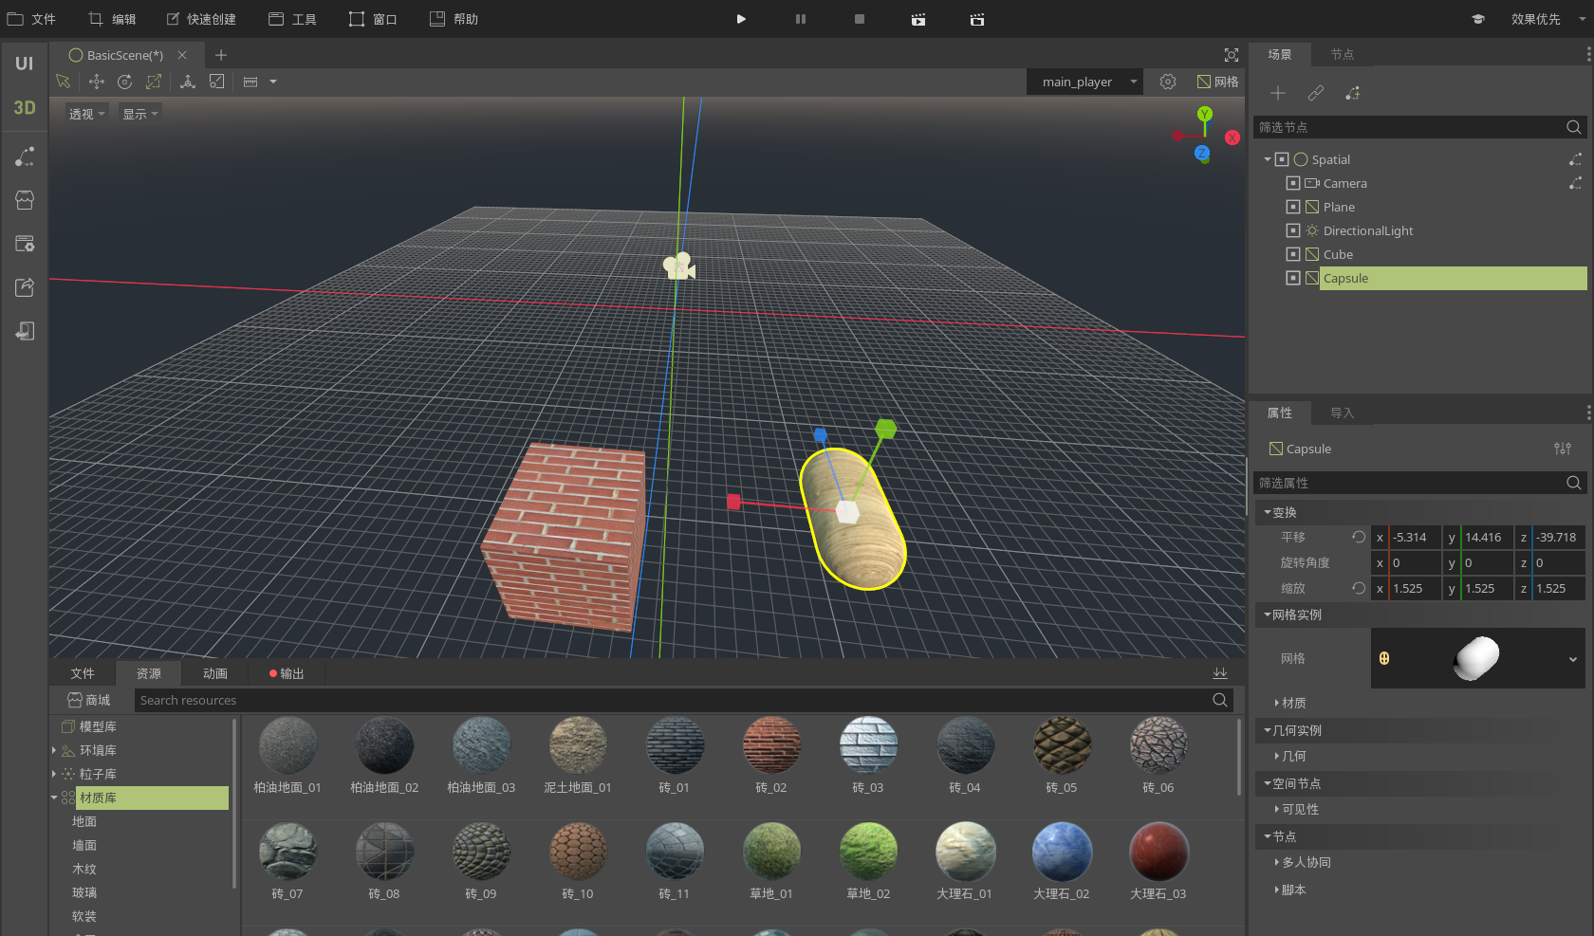1594x936 pixels.
Task: Click the Y axis on the orientation gizmo
Action: click(x=1205, y=114)
